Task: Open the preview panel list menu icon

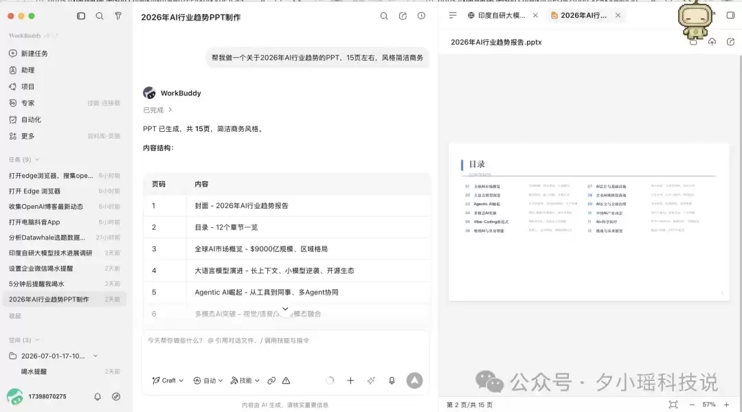Action: pos(453,16)
